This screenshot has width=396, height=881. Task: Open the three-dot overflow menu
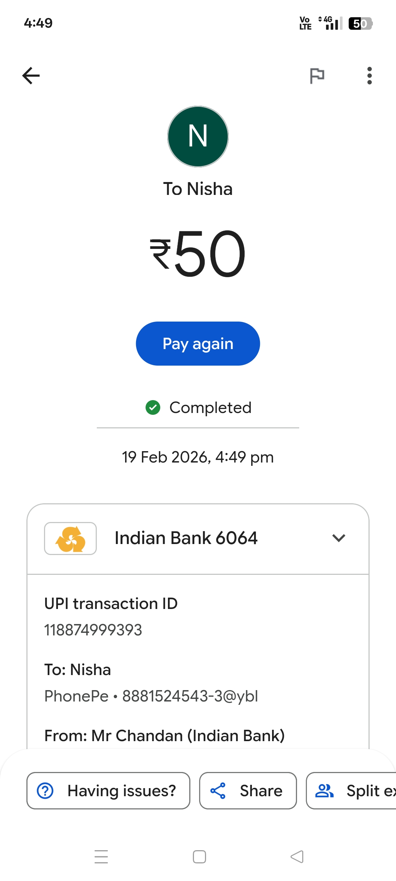click(369, 76)
